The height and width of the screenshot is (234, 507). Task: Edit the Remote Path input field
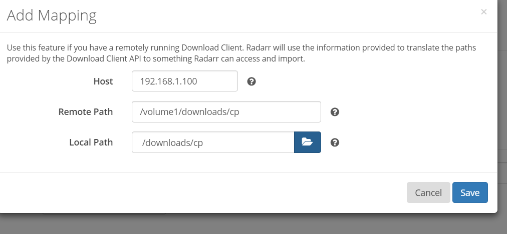226,111
